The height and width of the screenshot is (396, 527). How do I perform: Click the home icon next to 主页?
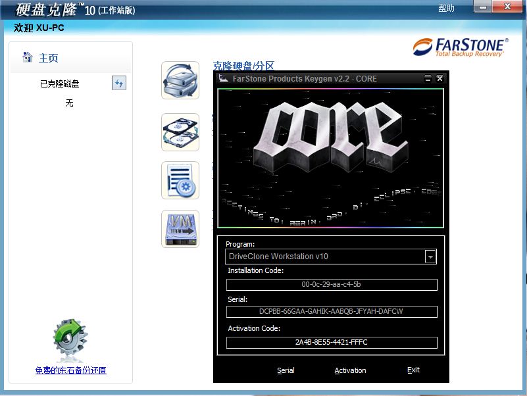[28, 57]
